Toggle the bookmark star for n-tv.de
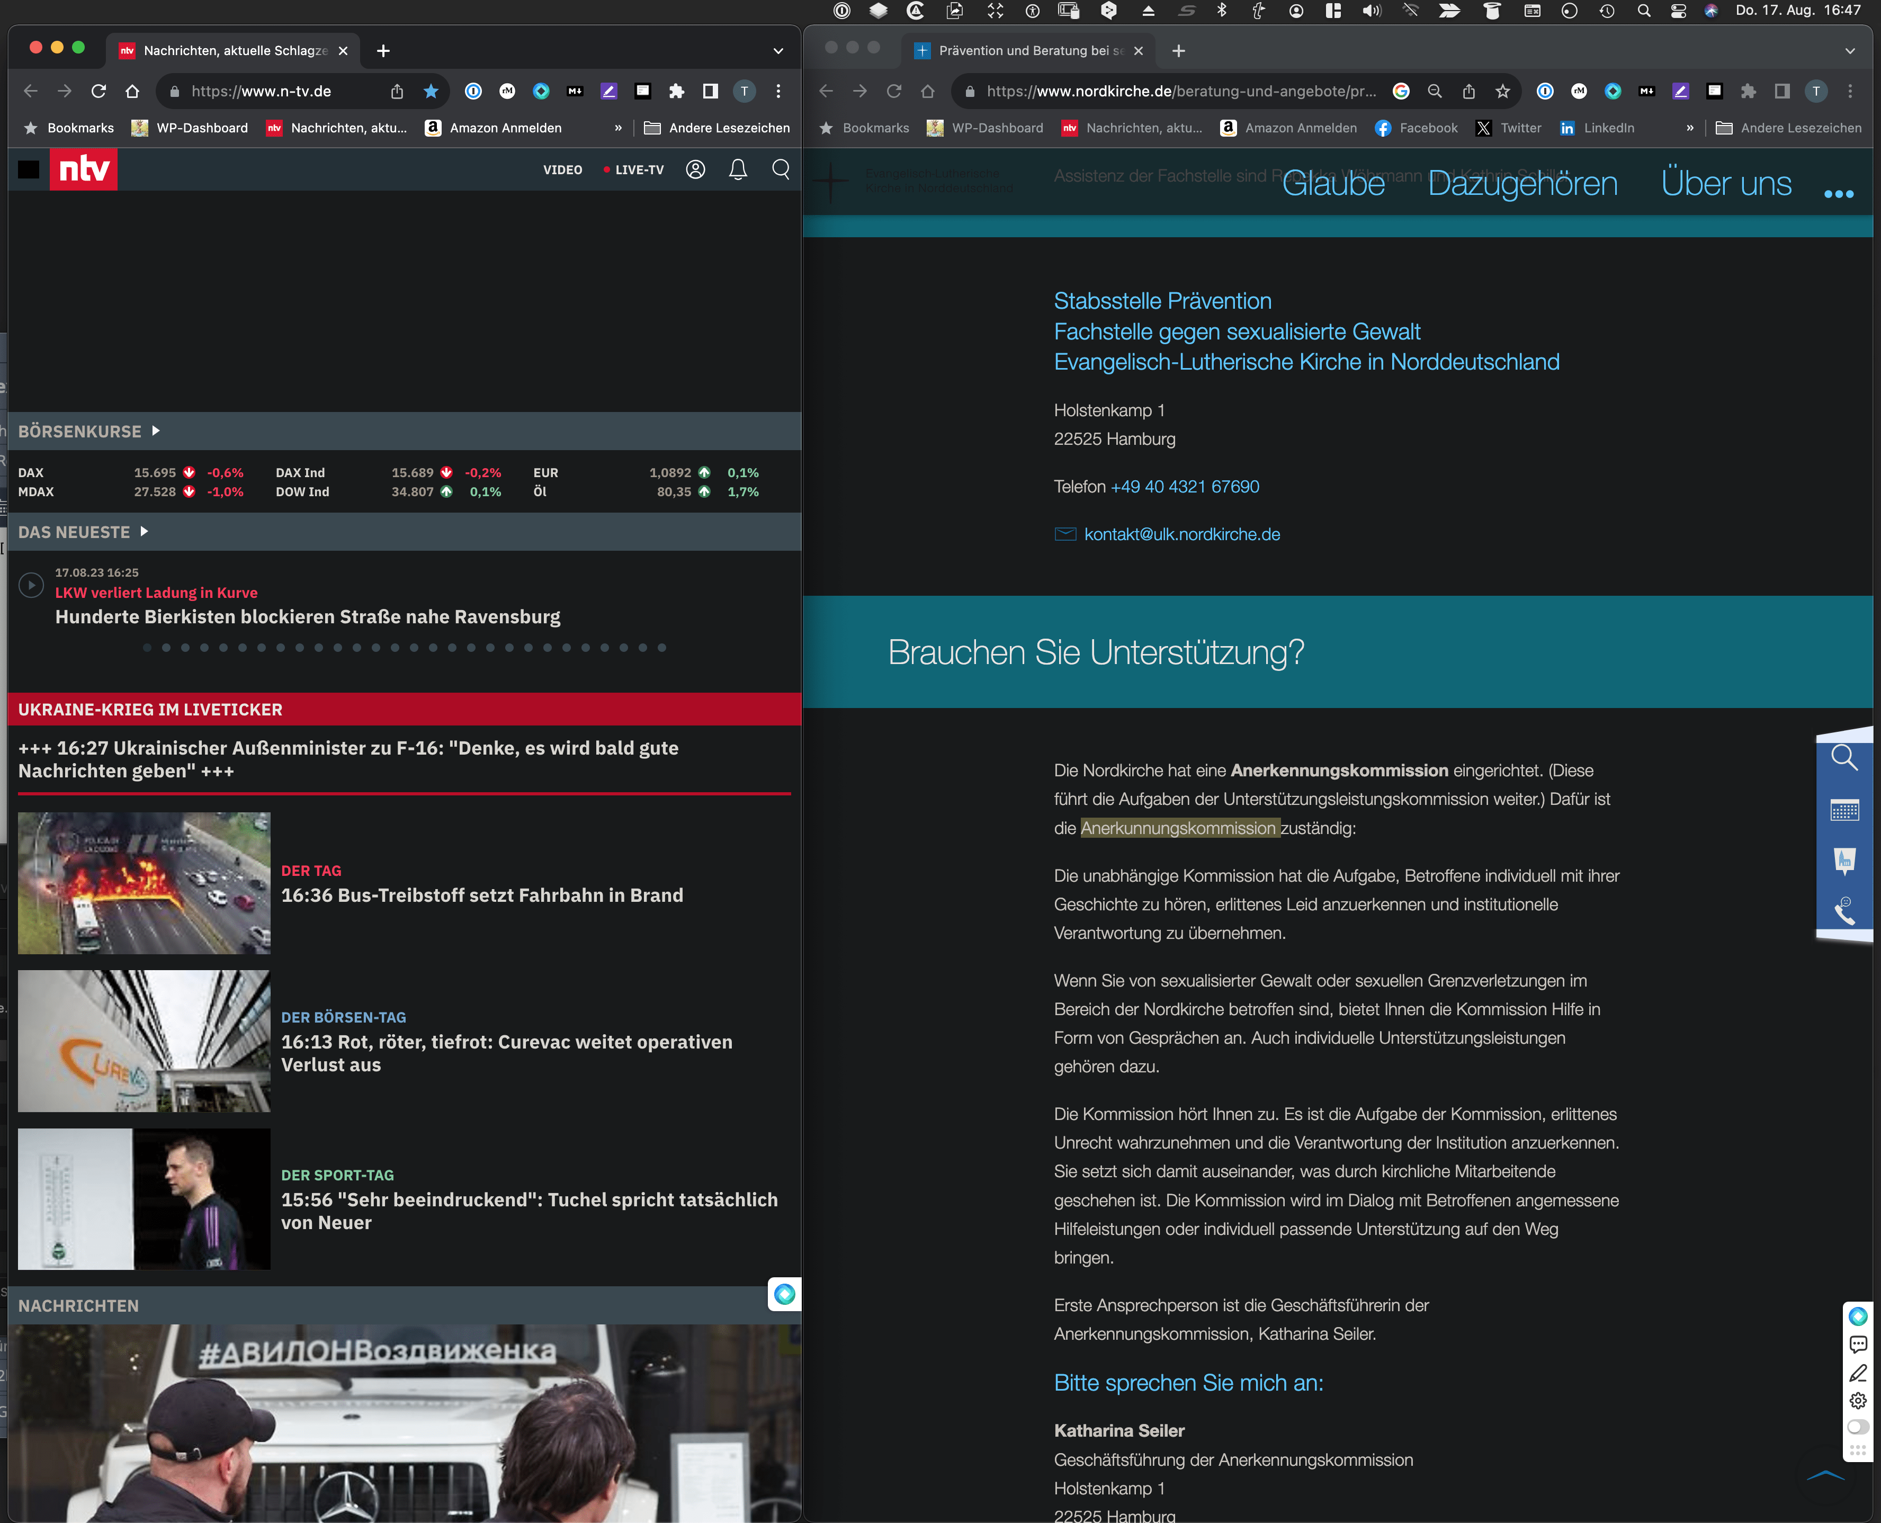The height and width of the screenshot is (1523, 1881). [x=431, y=91]
